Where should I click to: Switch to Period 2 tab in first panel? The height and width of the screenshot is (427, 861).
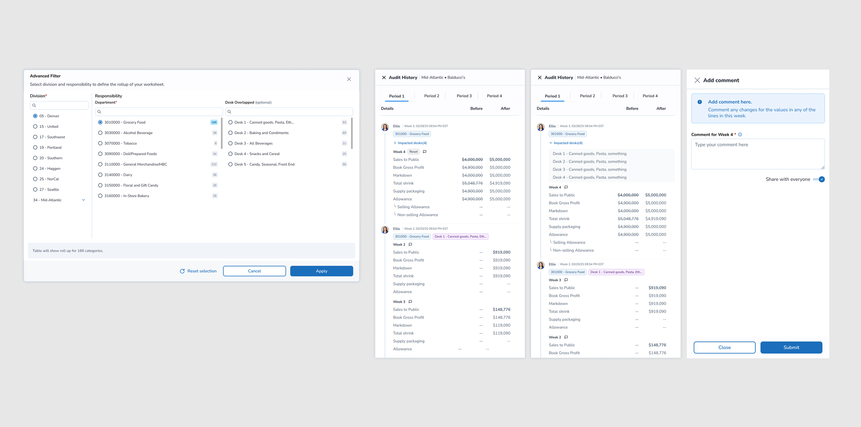pyautogui.click(x=431, y=96)
